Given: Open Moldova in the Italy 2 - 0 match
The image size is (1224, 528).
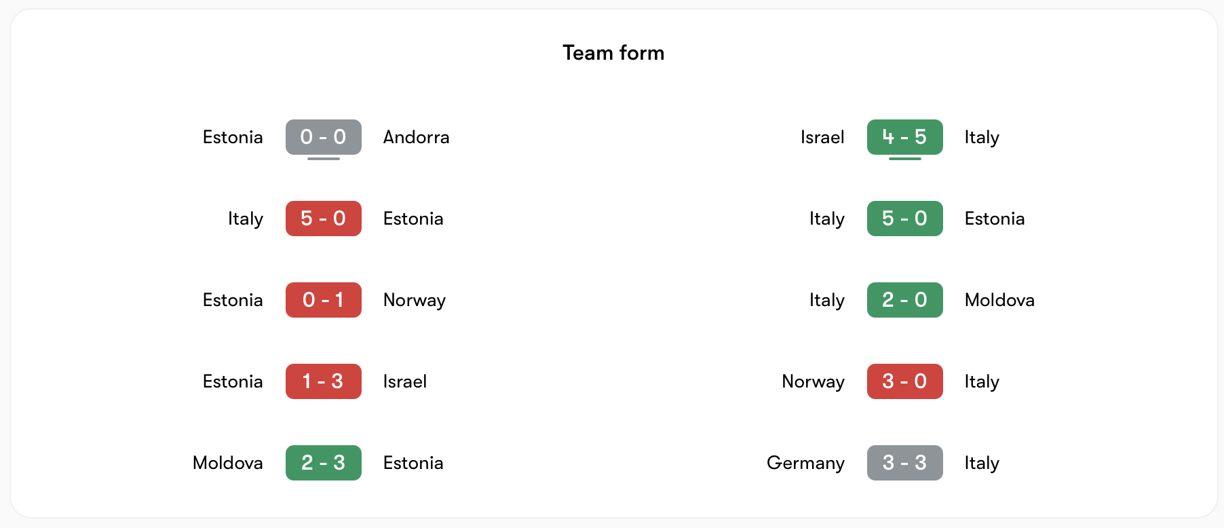Looking at the screenshot, I should pos(999,300).
